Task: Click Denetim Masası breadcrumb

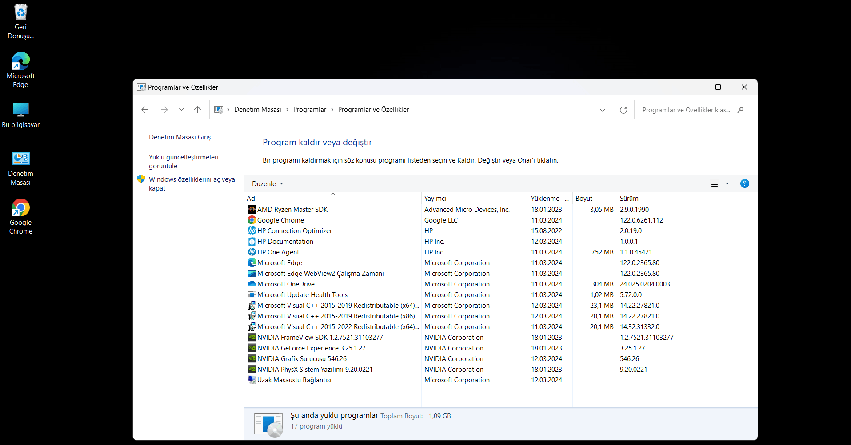Action: pyautogui.click(x=258, y=110)
